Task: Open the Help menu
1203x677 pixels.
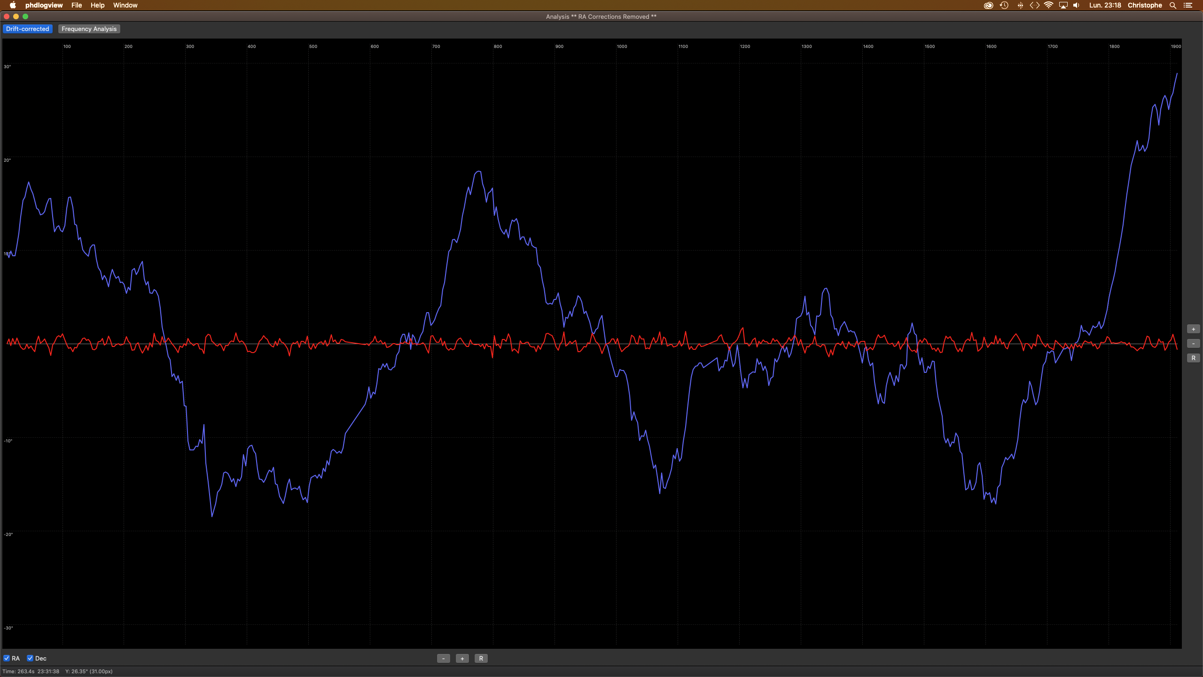Action: (97, 5)
